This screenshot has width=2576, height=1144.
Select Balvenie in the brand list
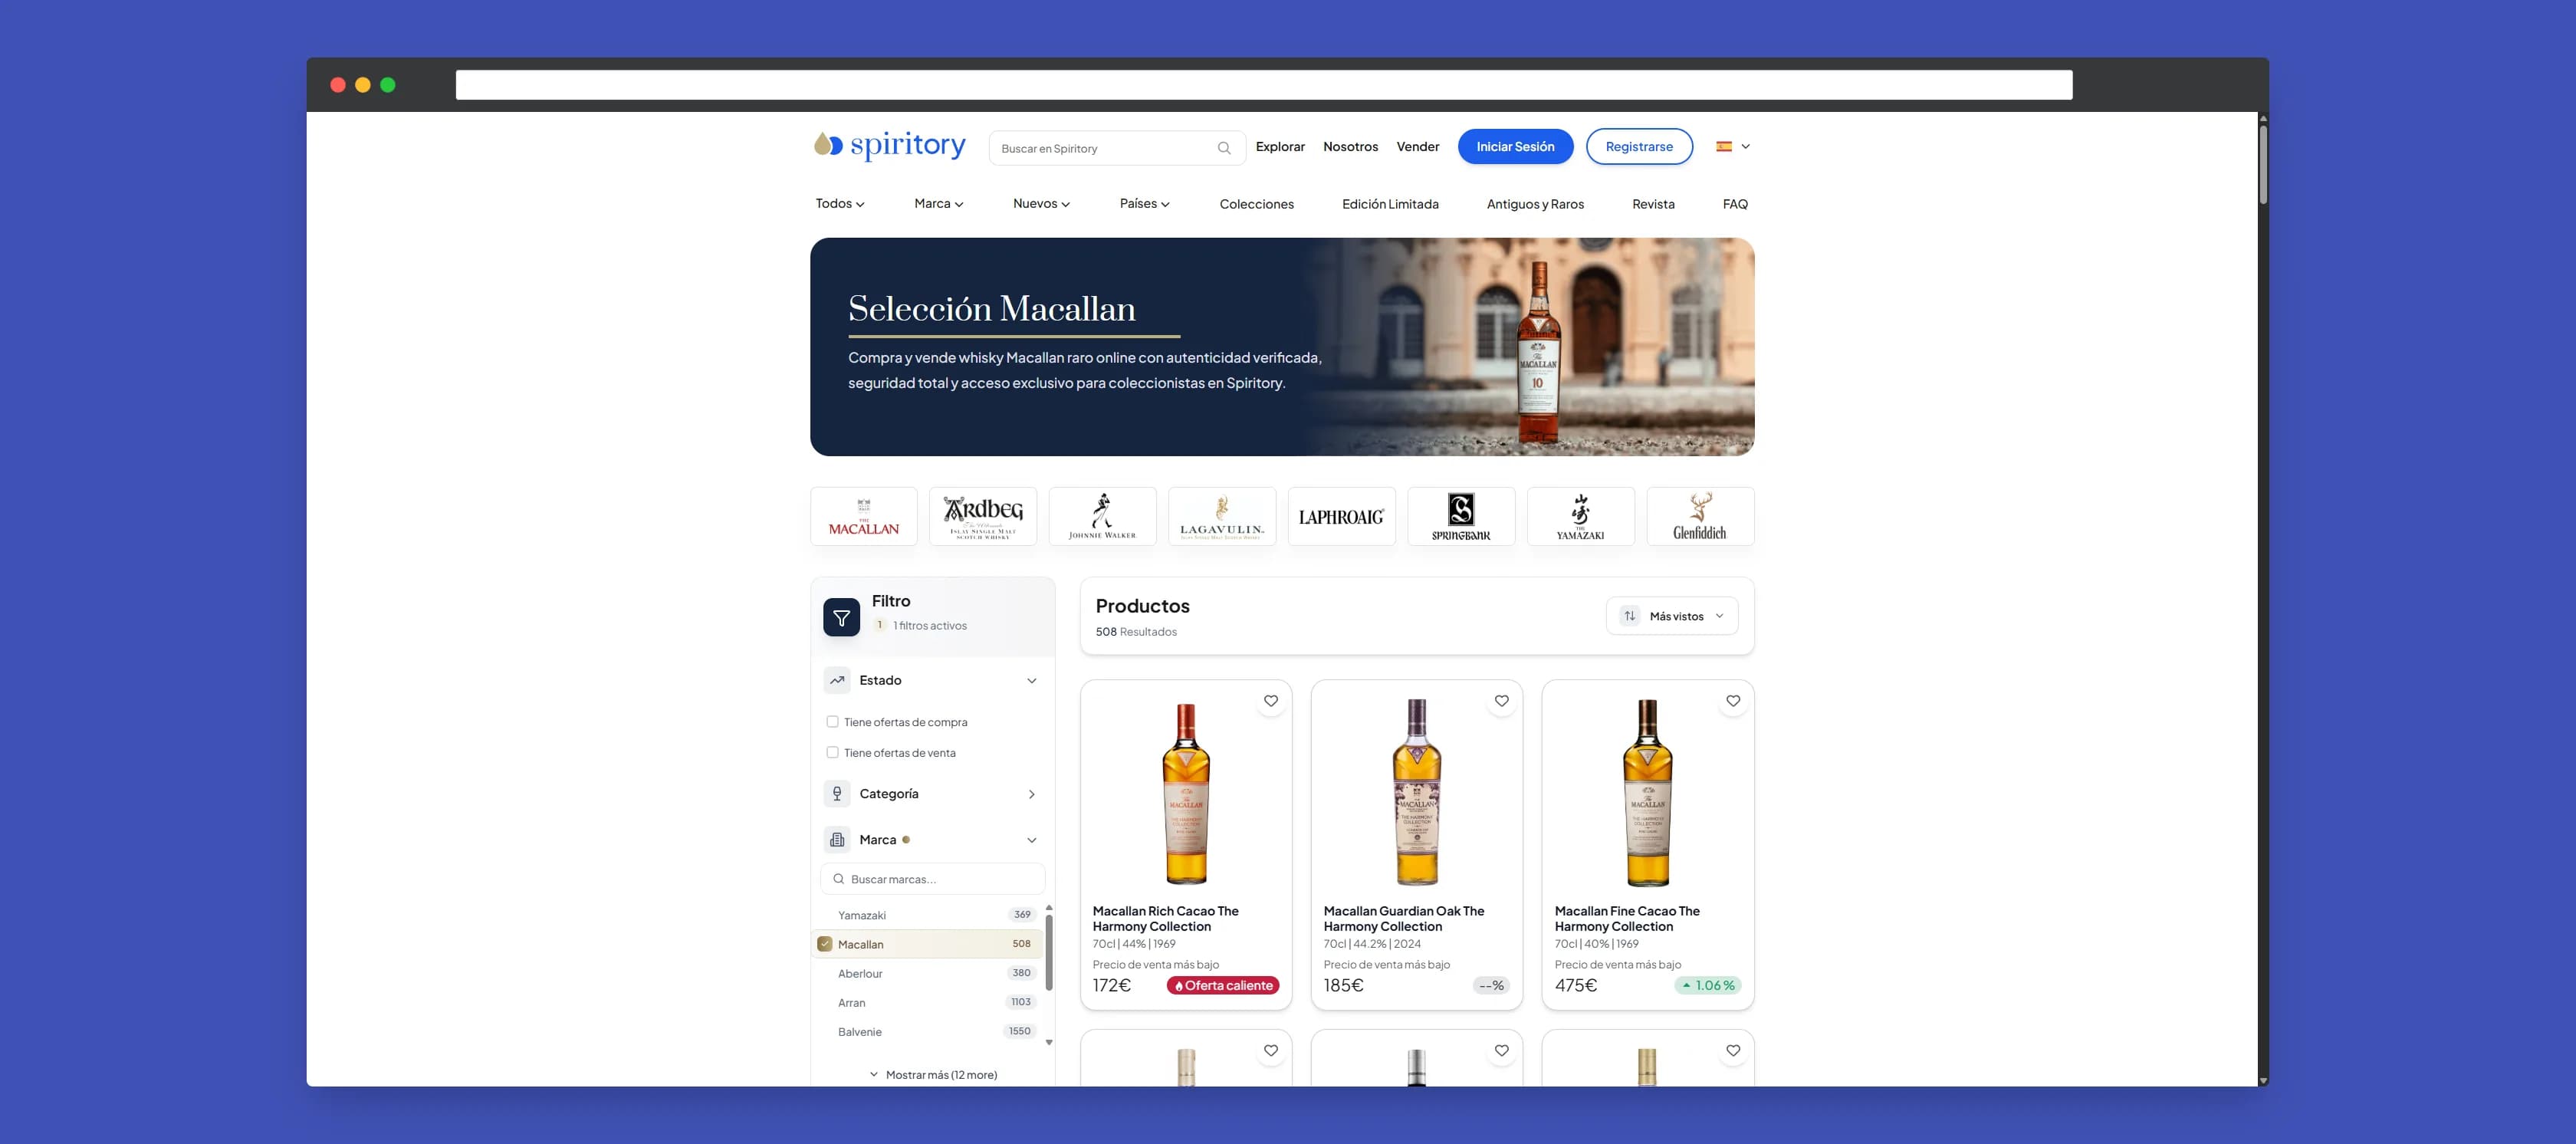click(x=927, y=1031)
